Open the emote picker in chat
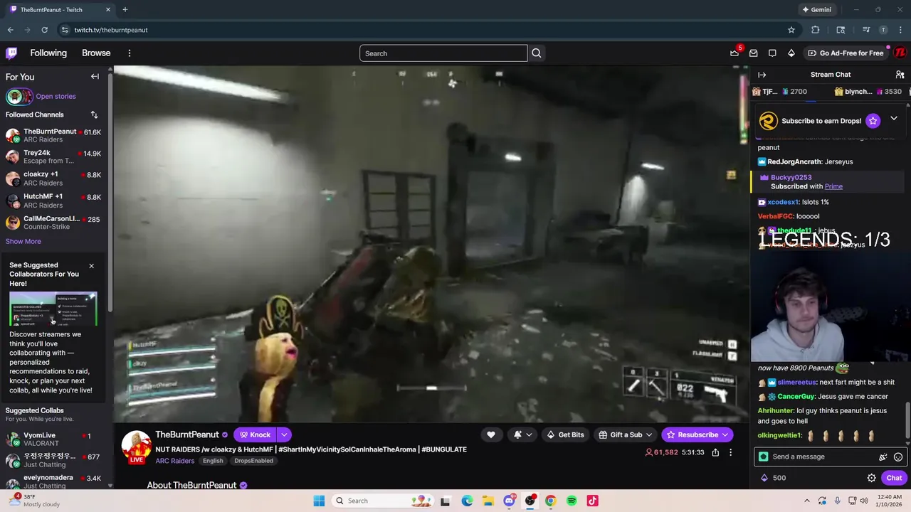Viewport: 911px width, 512px height. click(x=898, y=457)
